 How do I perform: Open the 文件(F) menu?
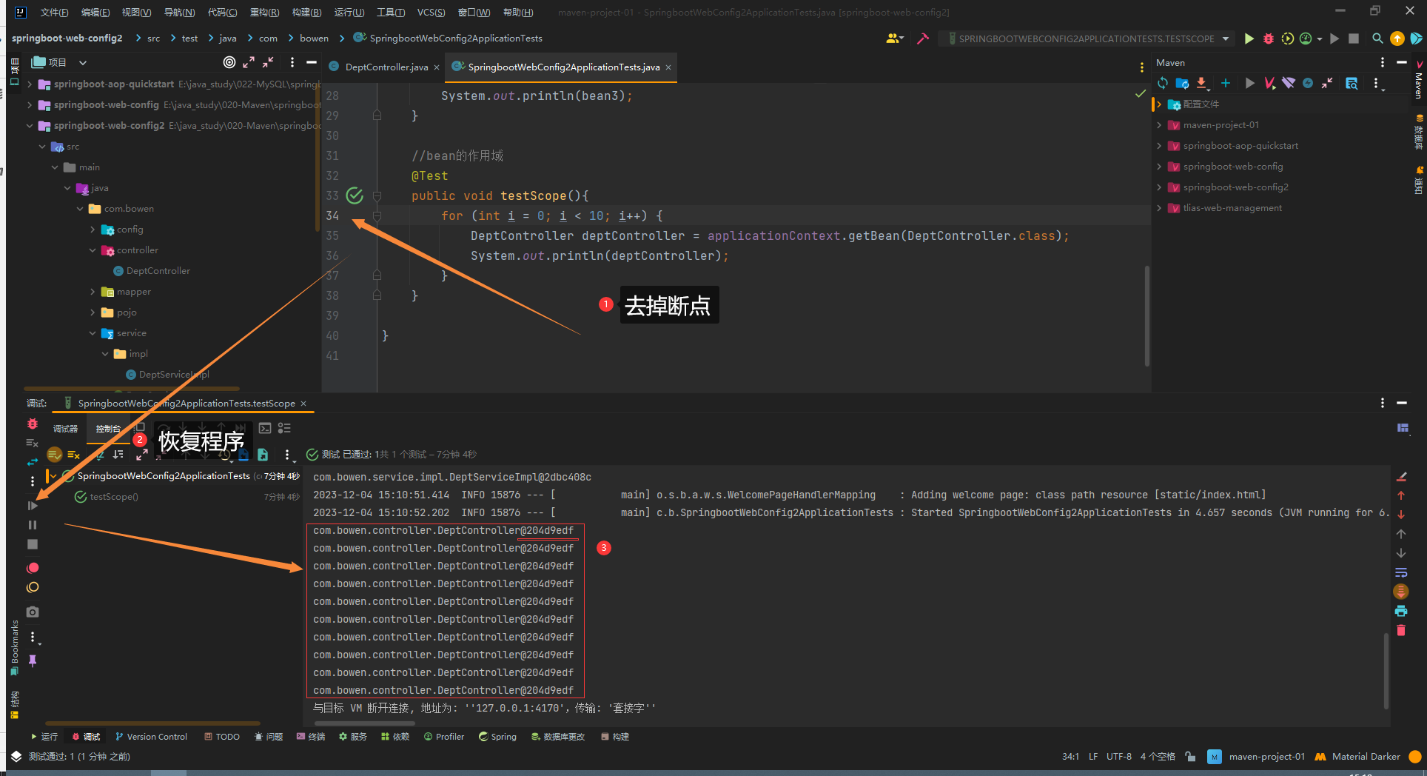pos(54,12)
